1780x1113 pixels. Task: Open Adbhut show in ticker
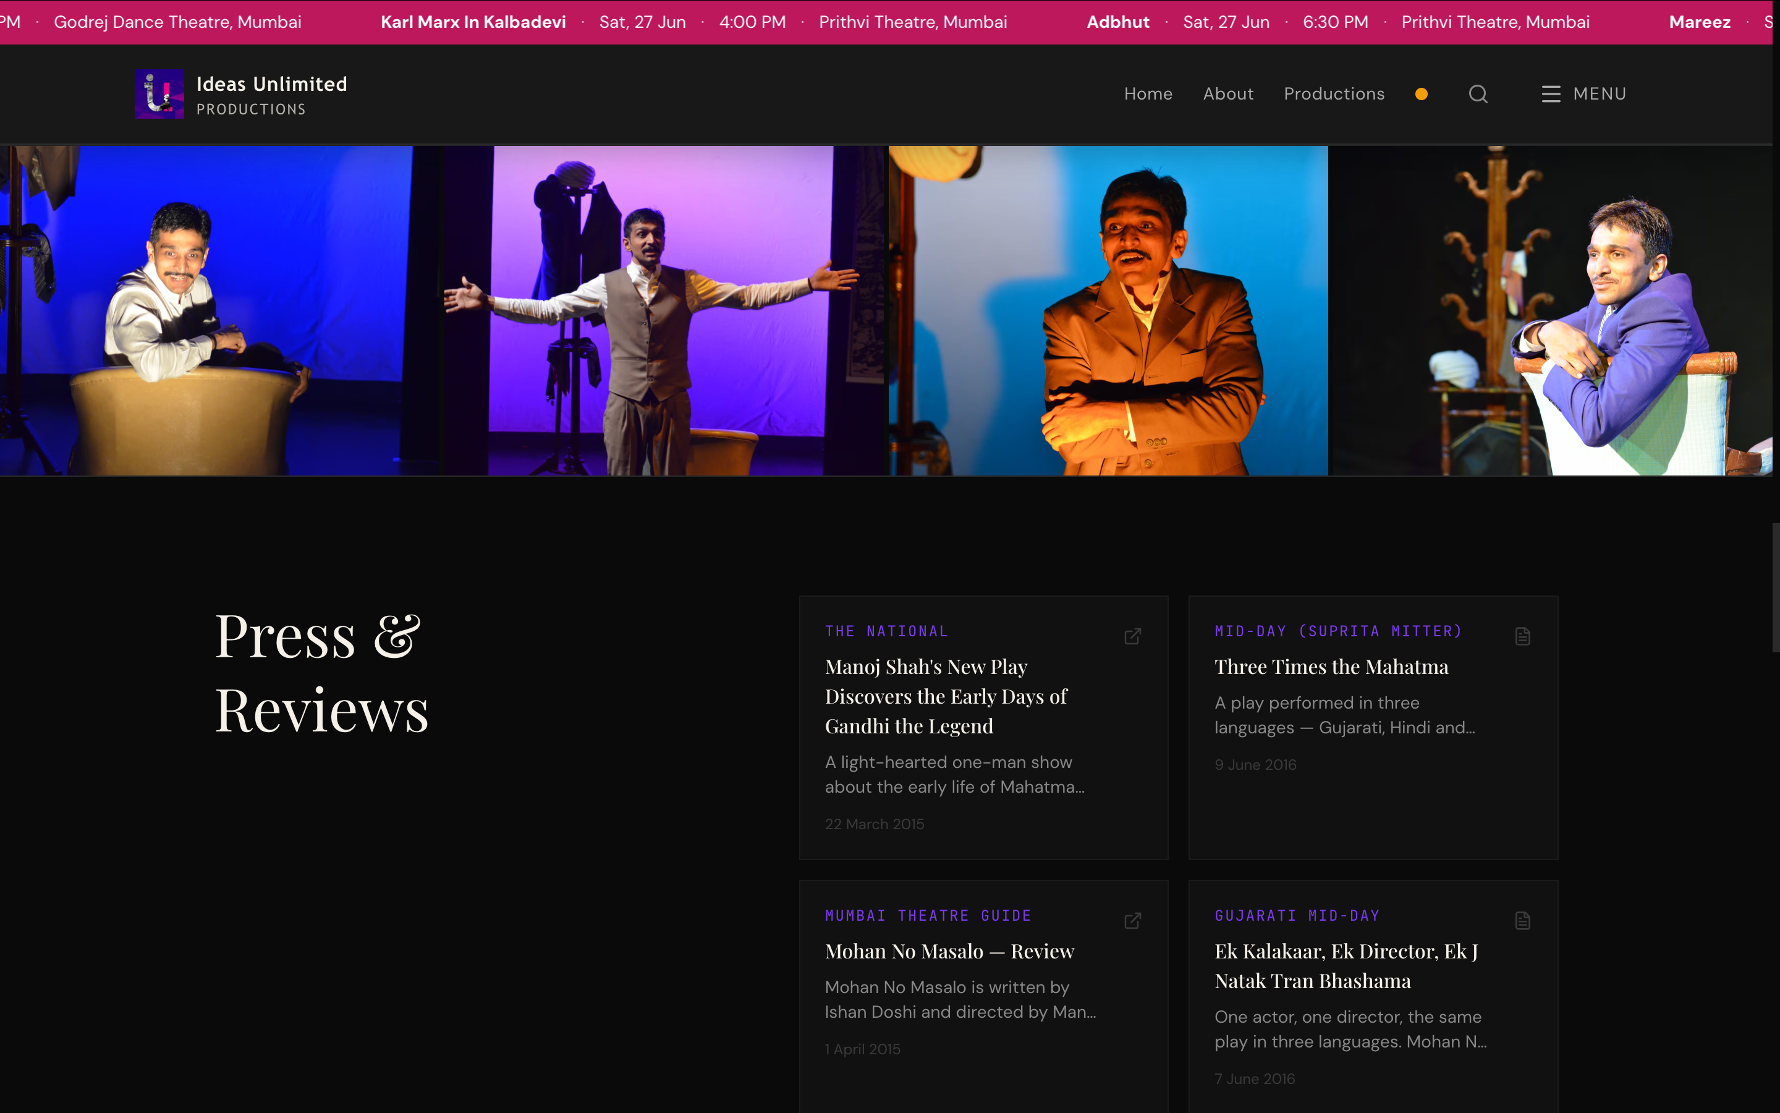[x=1118, y=22]
